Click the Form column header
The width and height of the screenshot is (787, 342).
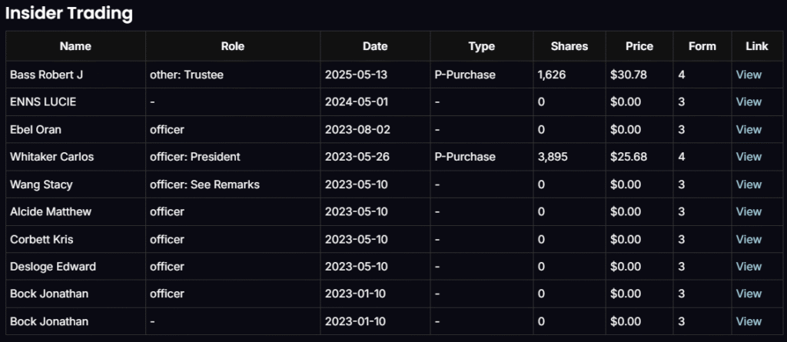(x=702, y=46)
